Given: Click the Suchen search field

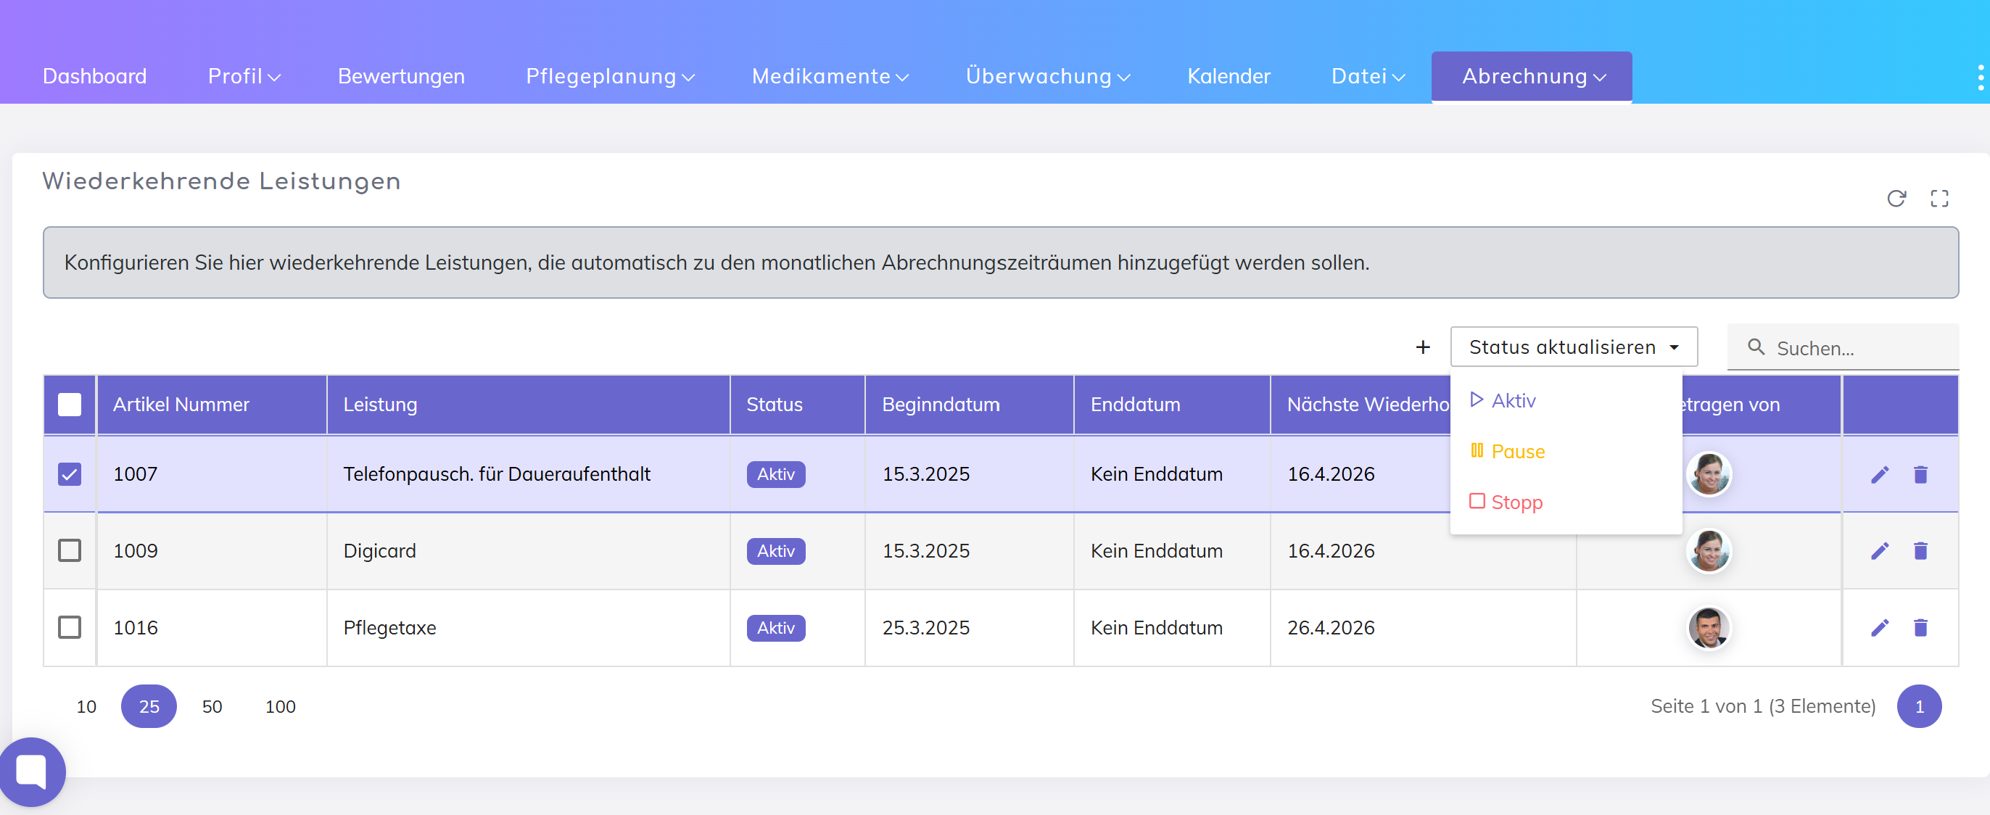Looking at the screenshot, I should [1854, 348].
